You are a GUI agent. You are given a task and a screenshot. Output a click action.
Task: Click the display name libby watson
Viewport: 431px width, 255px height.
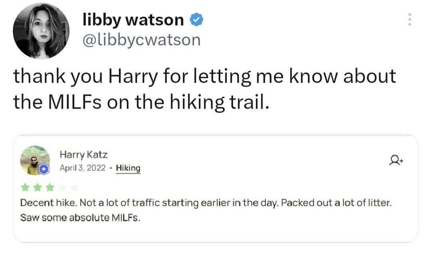click(133, 19)
